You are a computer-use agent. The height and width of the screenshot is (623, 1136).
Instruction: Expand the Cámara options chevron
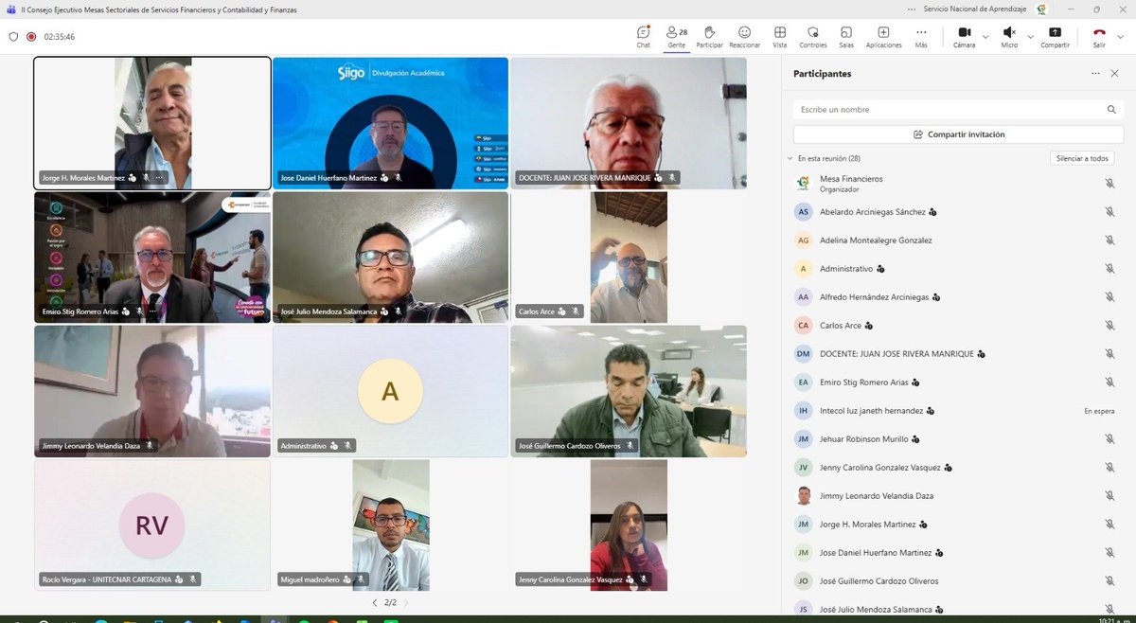coord(985,36)
